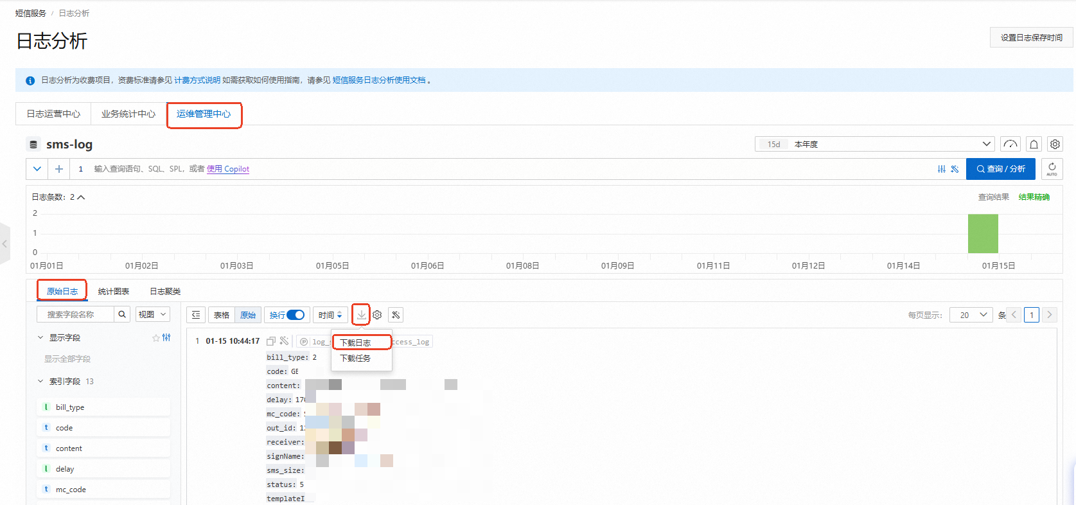1076x505 pixels.
Task: Click the 15d quick time tag
Action: coord(773,145)
